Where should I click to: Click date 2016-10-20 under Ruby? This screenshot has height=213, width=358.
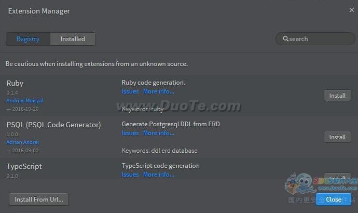click(25, 109)
